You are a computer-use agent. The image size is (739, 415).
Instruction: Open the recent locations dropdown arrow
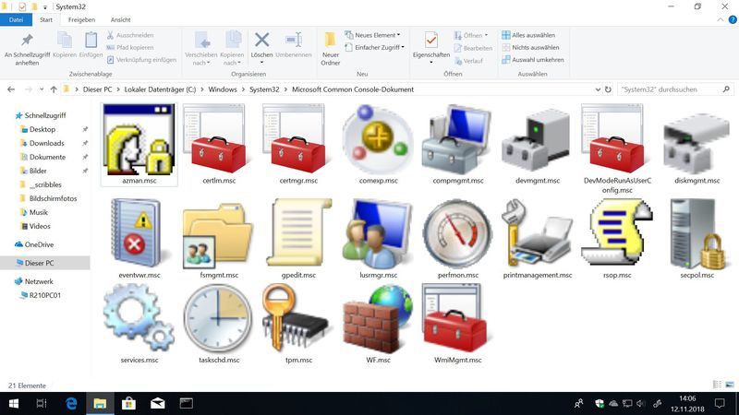coord(42,89)
